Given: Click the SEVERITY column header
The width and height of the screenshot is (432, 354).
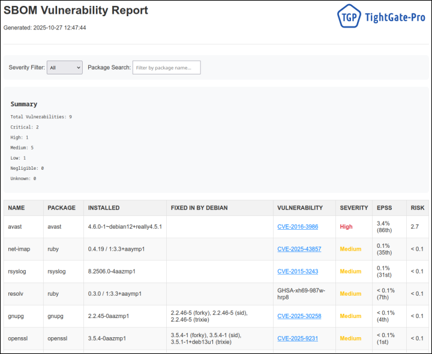Looking at the screenshot, I should 354,208.
